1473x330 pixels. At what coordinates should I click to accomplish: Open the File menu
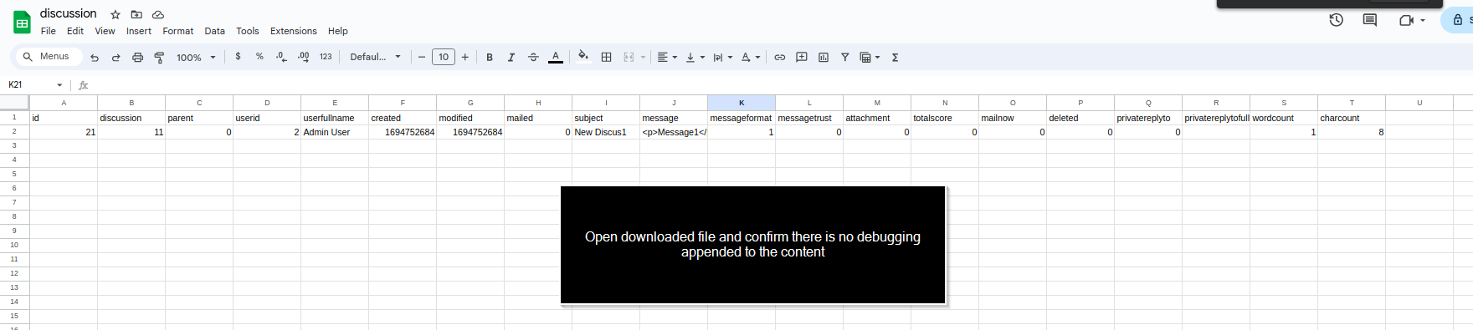[x=49, y=31]
